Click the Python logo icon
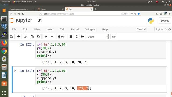The image size is (172, 97). (151, 20)
